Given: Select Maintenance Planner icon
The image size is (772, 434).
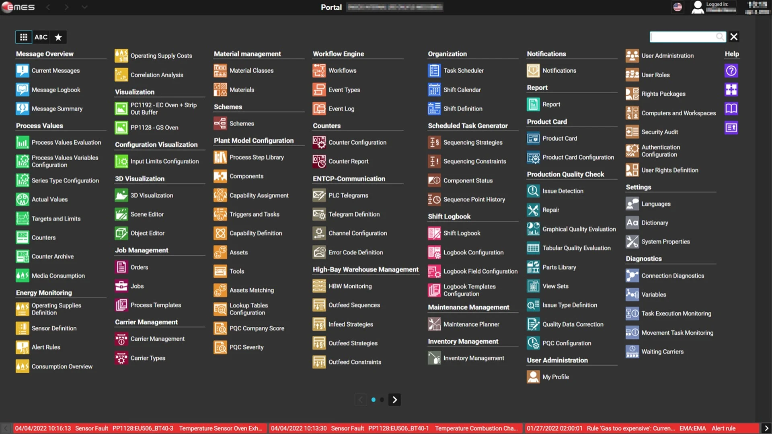Looking at the screenshot, I should tap(435, 324).
